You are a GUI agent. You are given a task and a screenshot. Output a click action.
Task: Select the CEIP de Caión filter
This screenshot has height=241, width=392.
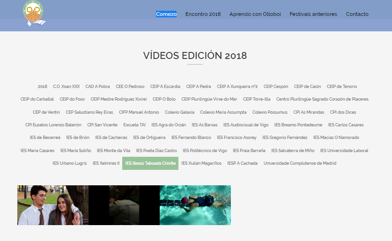(x=307, y=87)
